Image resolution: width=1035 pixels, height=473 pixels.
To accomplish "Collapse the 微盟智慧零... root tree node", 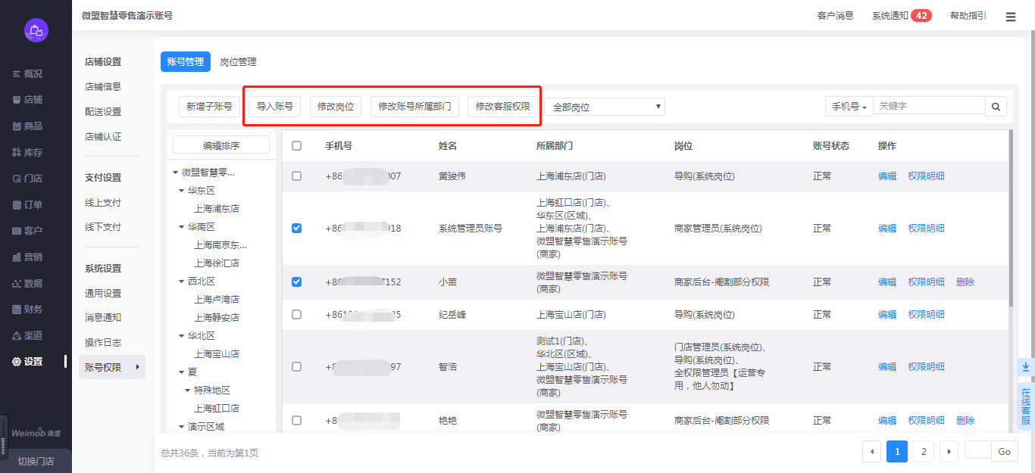I will [x=176, y=173].
